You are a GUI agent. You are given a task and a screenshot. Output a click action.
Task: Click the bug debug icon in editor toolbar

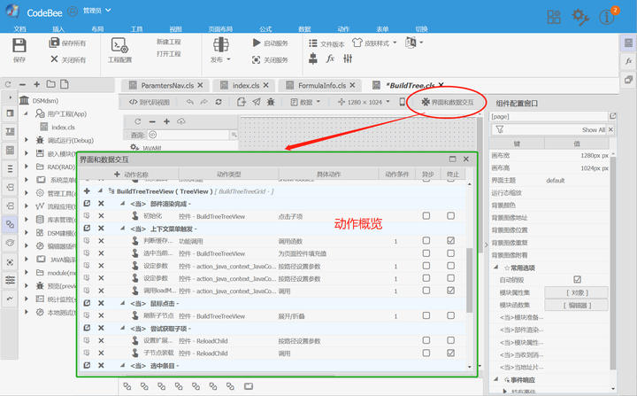point(271,102)
